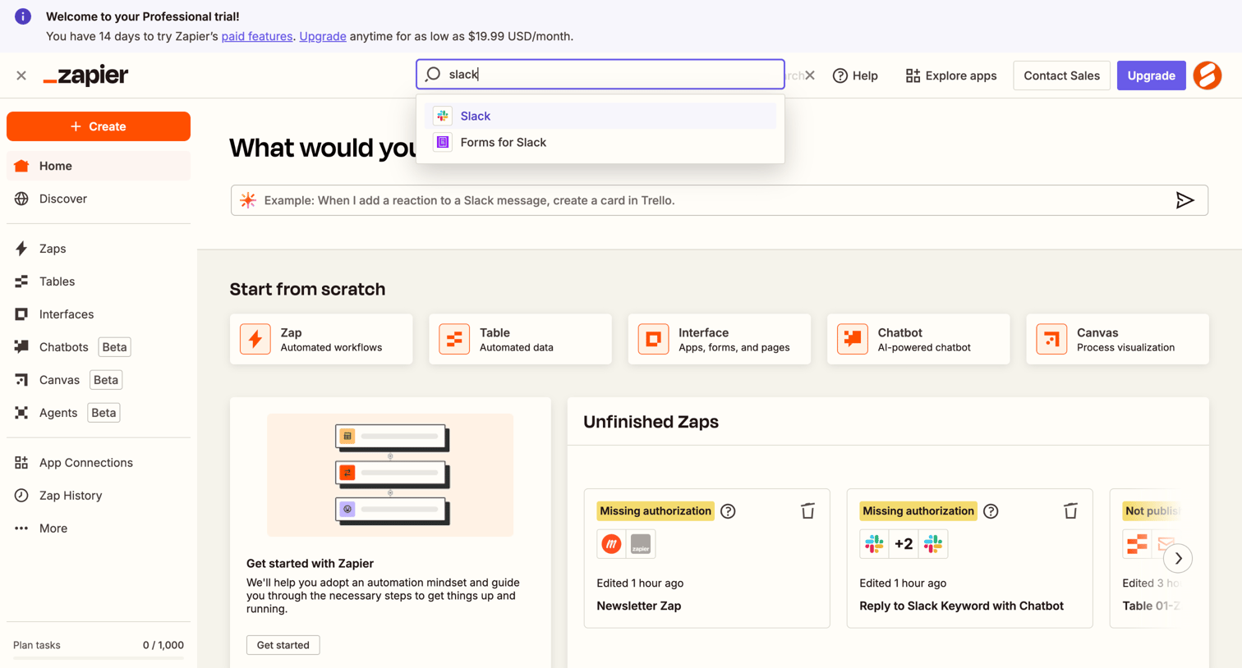The width and height of the screenshot is (1242, 668).
Task: Click the Table icon in Start from scratch
Action: (454, 339)
